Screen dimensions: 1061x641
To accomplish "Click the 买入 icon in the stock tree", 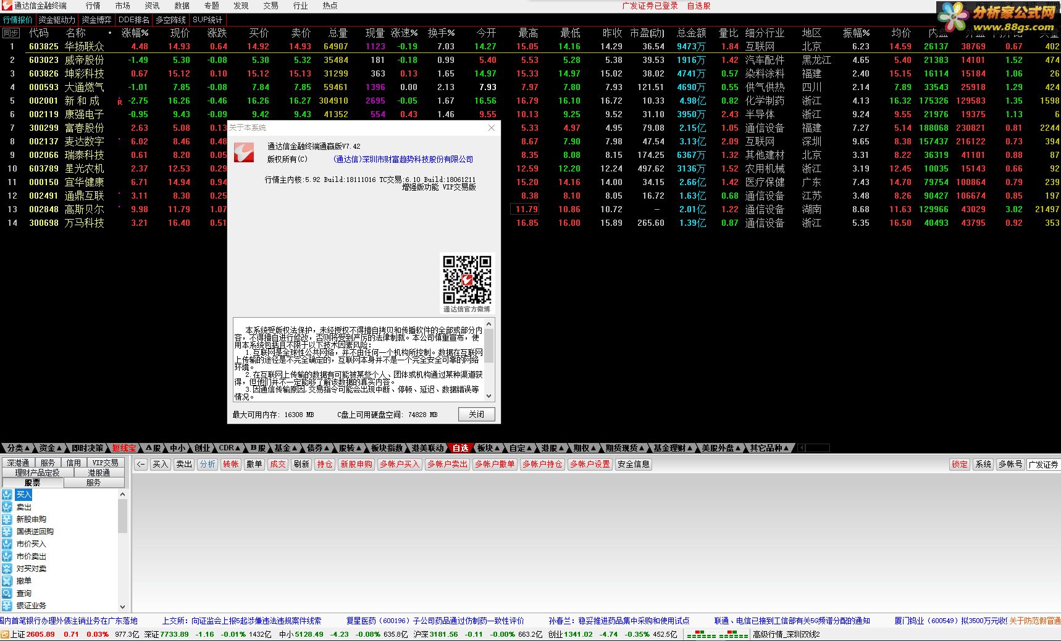I will tap(7, 495).
